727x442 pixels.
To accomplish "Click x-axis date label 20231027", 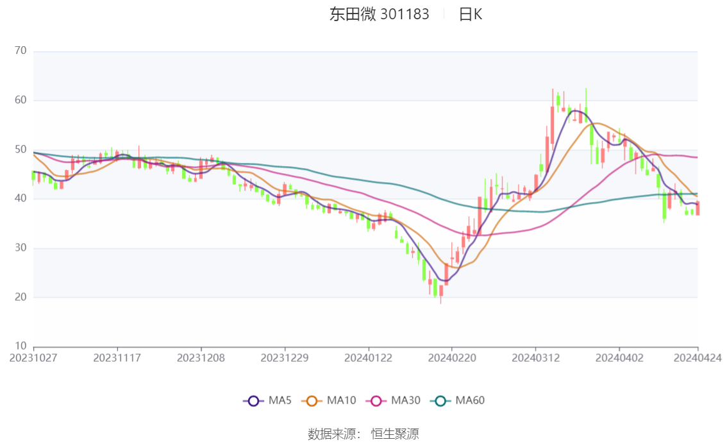I will click(33, 358).
